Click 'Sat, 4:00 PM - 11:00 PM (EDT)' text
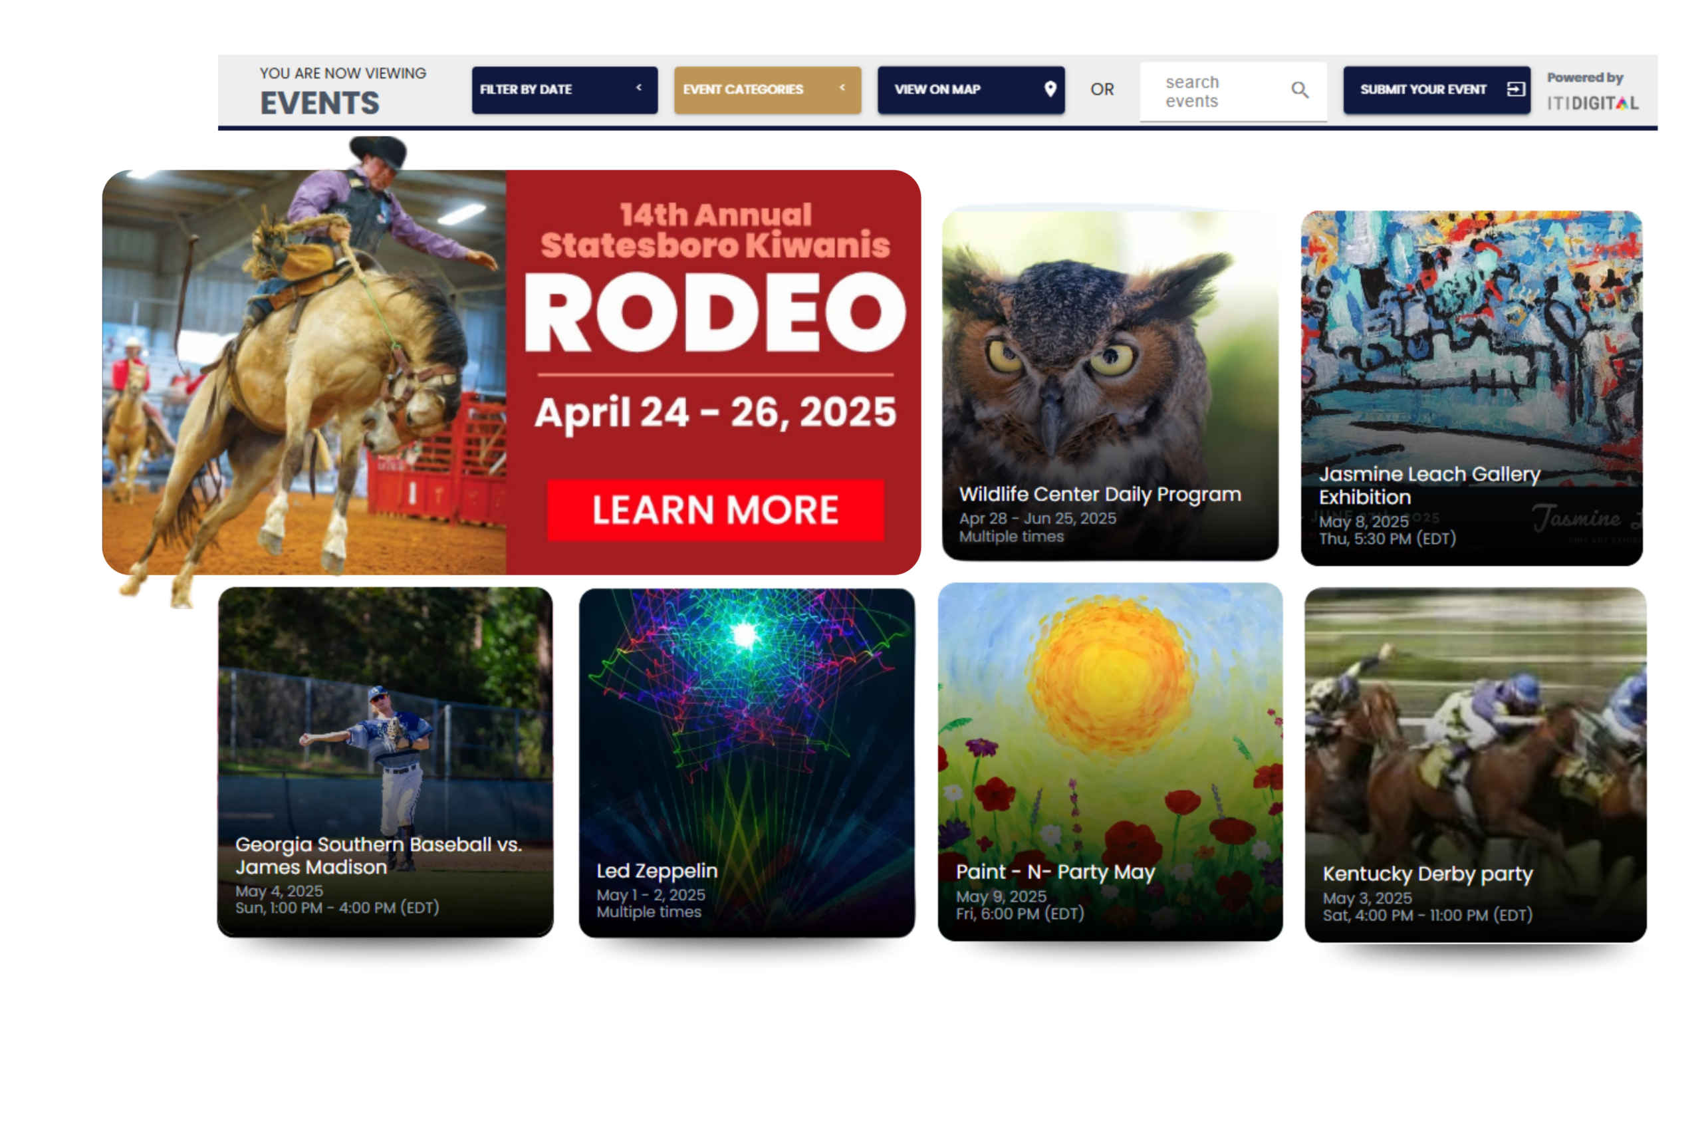 pos(1427,915)
